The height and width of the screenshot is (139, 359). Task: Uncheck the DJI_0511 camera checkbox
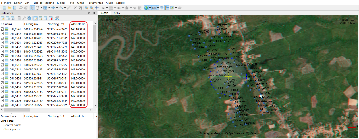coord(2,65)
